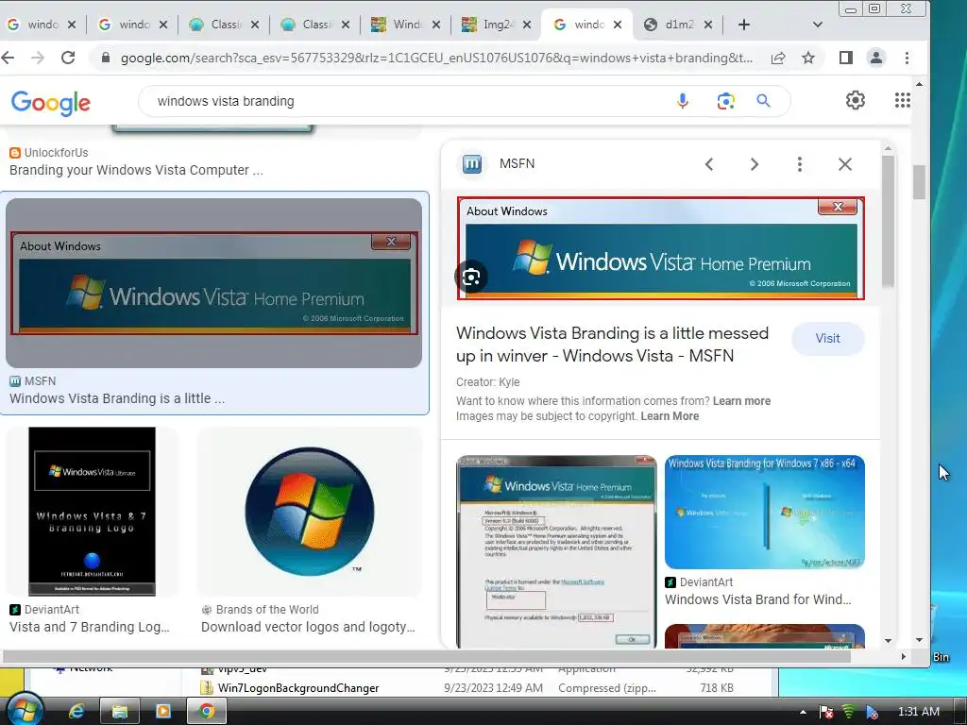The width and height of the screenshot is (967, 725).
Task: Click the Chrome back arrow
Action: pos(8,58)
